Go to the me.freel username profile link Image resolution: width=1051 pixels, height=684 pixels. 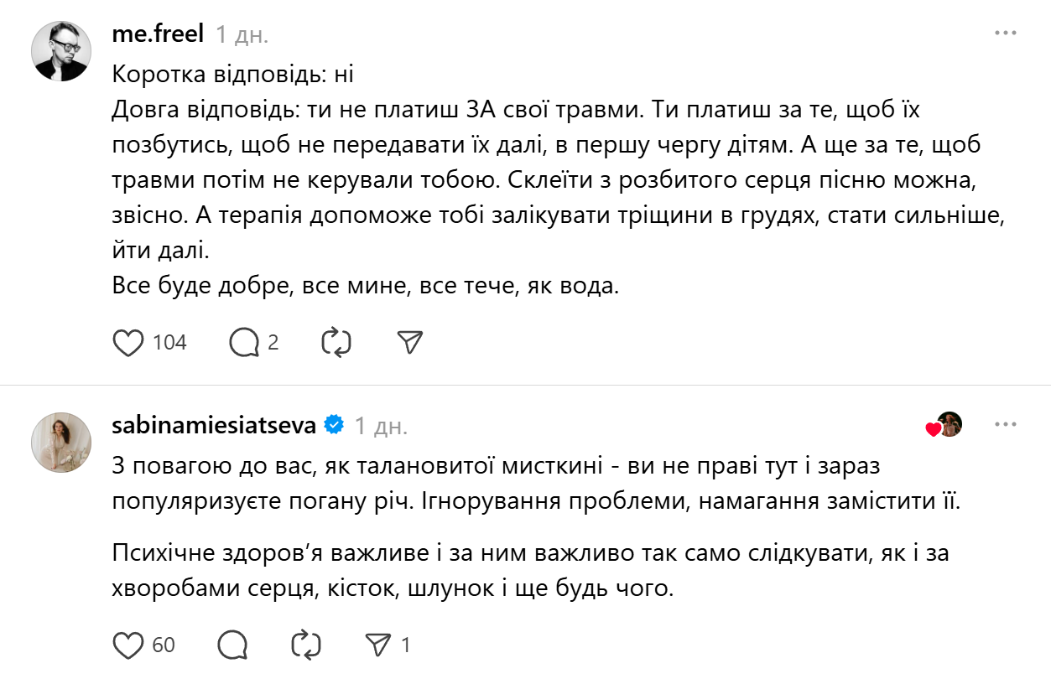click(158, 34)
